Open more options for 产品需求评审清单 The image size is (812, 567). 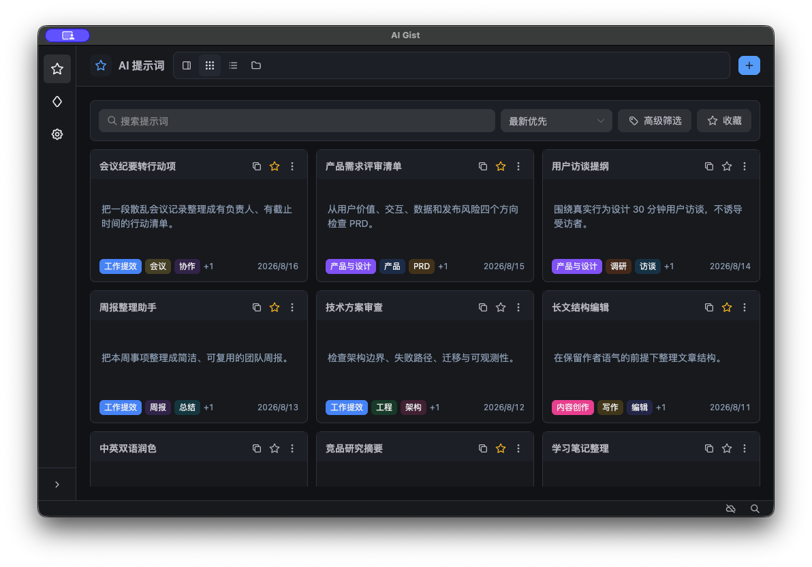click(518, 166)
